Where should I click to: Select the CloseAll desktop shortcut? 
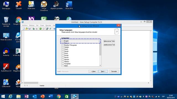(x=19, y=5)
